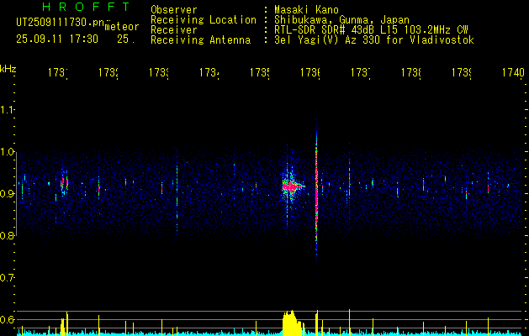Click the Receiver label

174,30
